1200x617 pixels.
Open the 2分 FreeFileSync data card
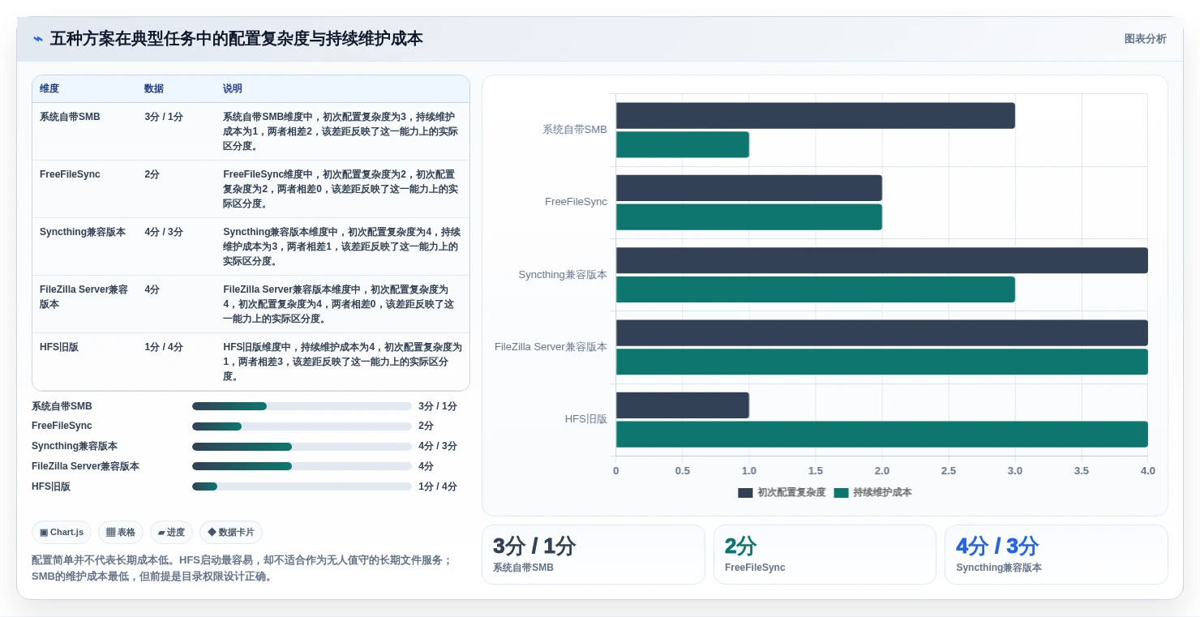(825, 555)
